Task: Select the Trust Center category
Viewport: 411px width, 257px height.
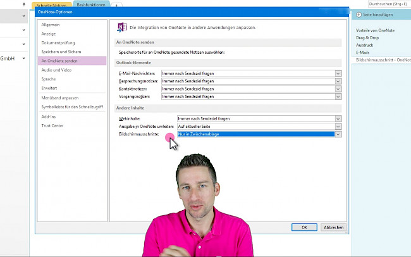Action: coord(53,125)
